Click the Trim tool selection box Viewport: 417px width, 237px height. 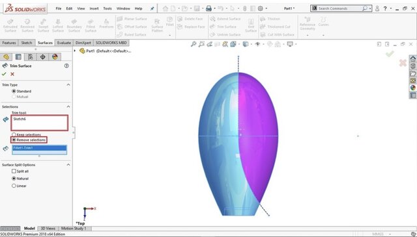coord(39,123)
